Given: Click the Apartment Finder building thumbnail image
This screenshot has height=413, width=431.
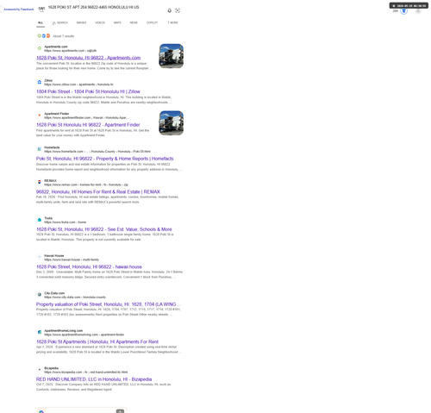Looking at the screenshot, I should coord(172,123).
